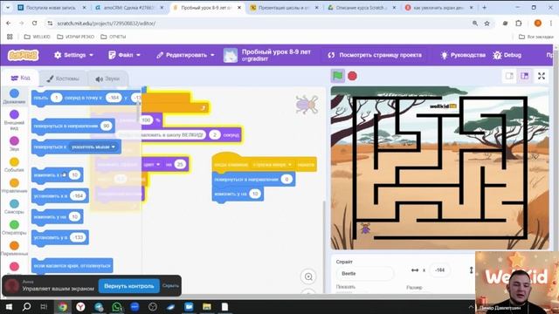
Task: Open Chrome from the taskbar
Action: pos(63,306)
